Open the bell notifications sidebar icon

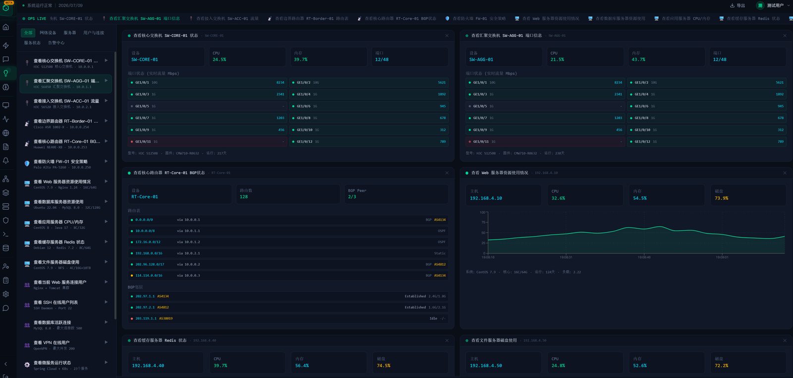click(x=6, y=161)
